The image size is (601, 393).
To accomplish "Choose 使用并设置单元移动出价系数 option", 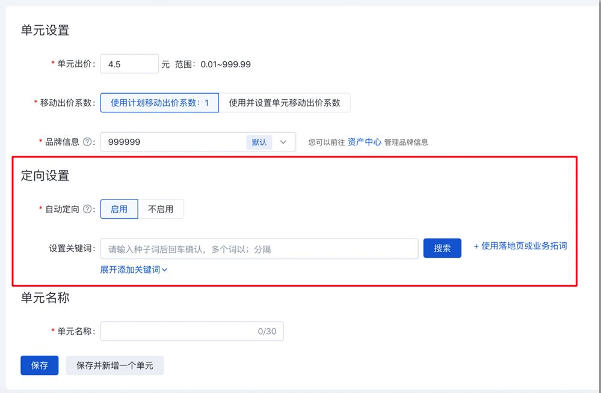I will coord(285,103).
